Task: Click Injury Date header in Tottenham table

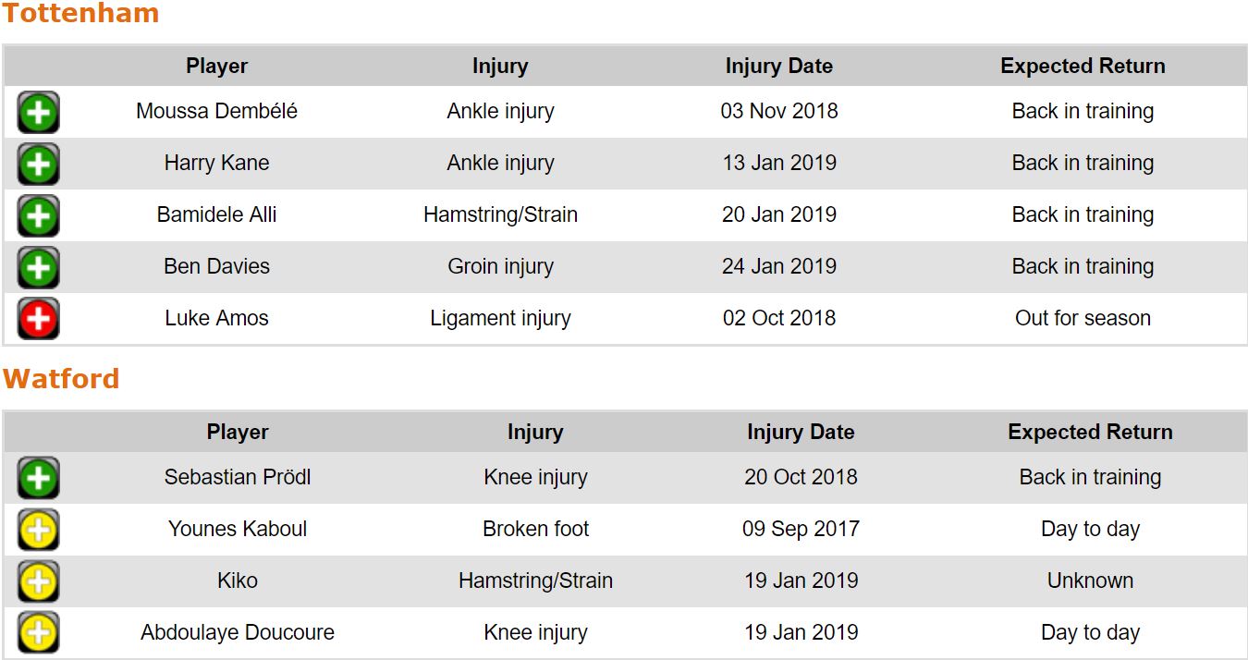Action: click(x=778, y=67)
